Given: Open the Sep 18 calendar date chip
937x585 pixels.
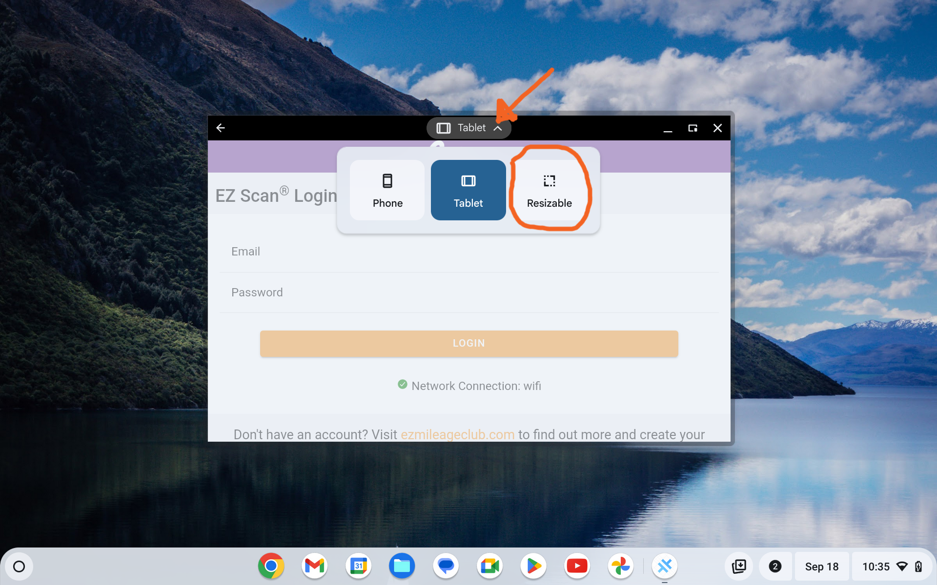Looking at the screenshot, I should [821, 566].
